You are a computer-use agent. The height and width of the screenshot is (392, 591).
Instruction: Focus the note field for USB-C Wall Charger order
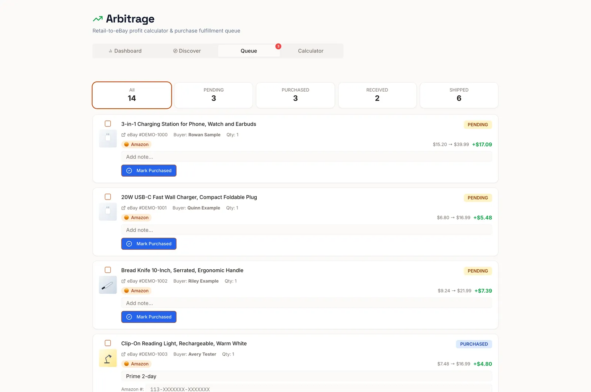[307, 230]
